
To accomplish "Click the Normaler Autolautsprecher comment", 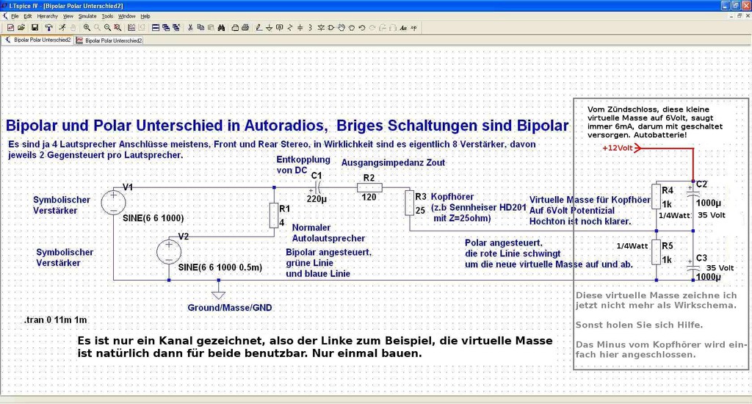I will [x=328, y=233].
